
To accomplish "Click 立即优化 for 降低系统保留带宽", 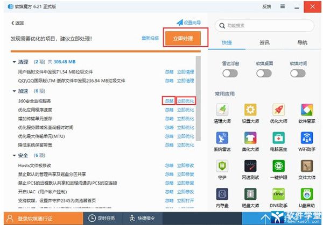I will [x=186, y=146].
